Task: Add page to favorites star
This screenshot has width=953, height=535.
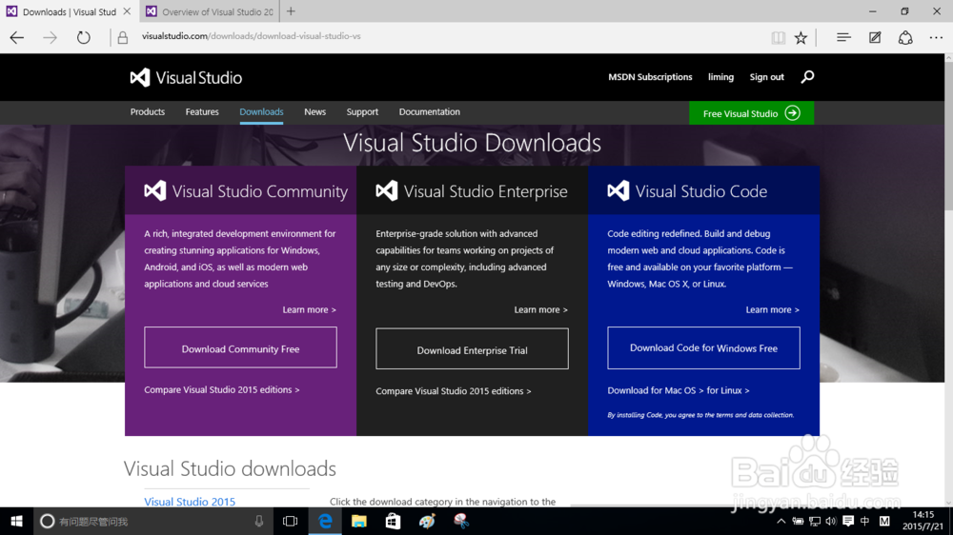Action: (x=801, y=38)
